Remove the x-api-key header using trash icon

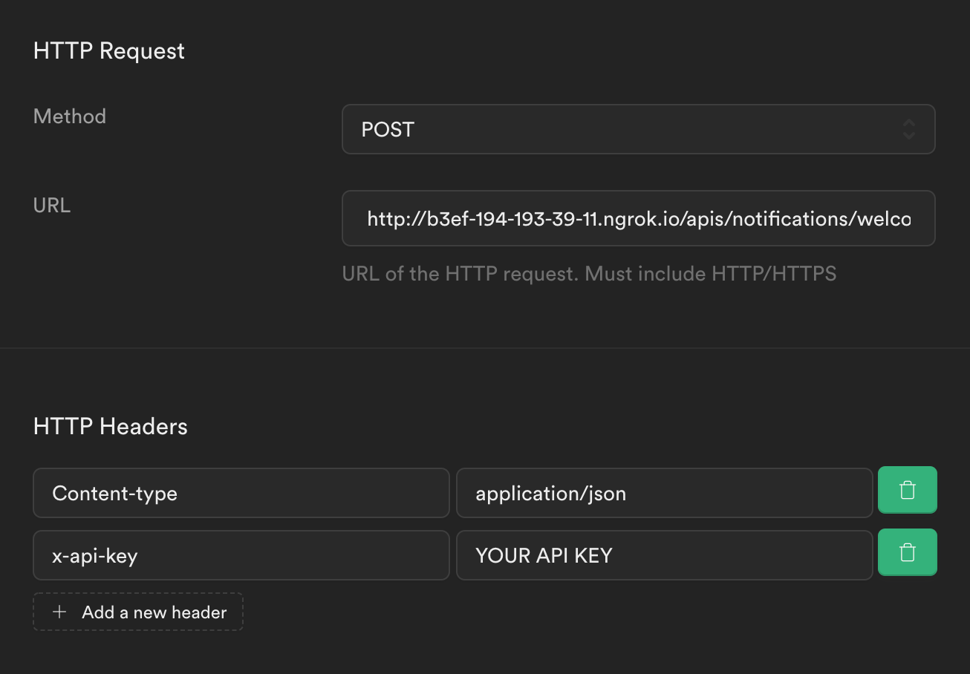pyautogui.click(x=907, y=553)
